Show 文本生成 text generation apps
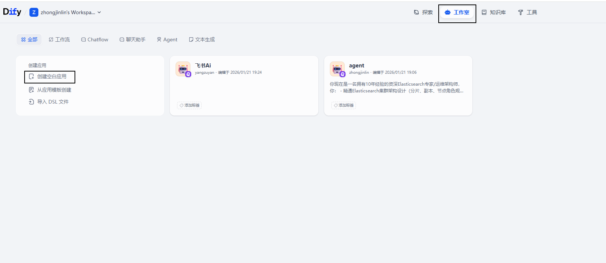 [x=202, y=39]
